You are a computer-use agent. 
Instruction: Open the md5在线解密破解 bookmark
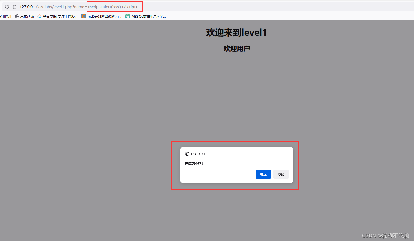click(x=101, y=17)
